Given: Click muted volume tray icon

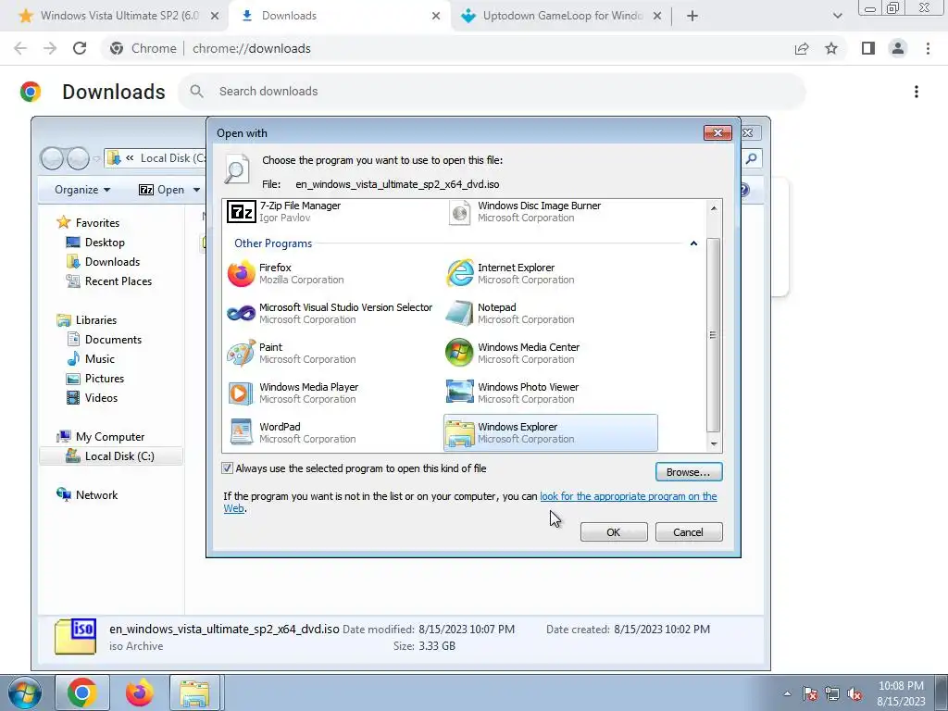Looking at the screenshot, I should pos(854,693).
